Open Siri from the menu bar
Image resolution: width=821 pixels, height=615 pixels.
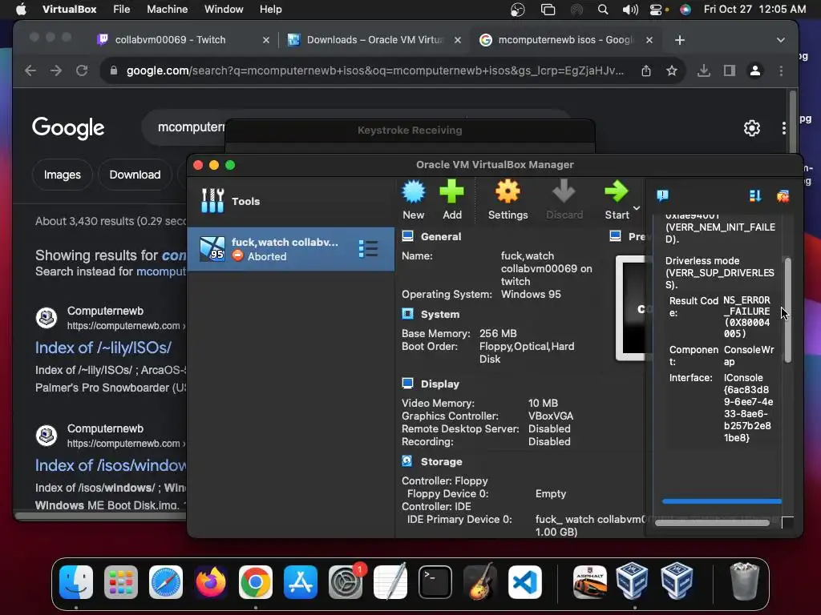[x=685, y=10]
